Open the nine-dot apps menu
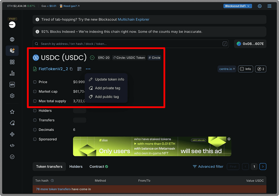The height and width of the screenshot is (196, 279). tap(270, 6)
